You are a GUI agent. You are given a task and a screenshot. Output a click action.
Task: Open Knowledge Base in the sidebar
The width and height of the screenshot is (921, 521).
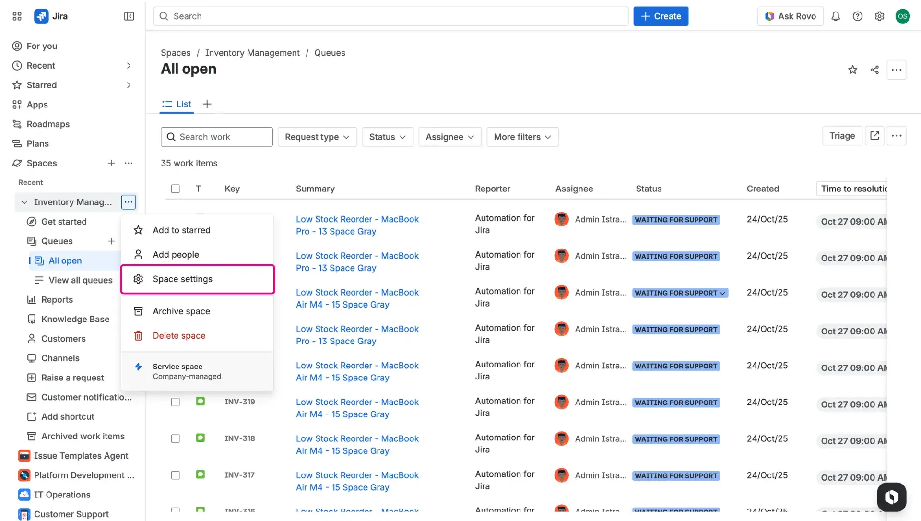(74, 319)
